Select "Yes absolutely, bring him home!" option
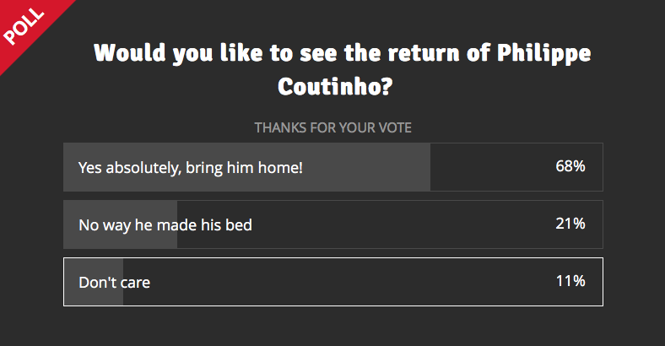 tap(333, 167)
